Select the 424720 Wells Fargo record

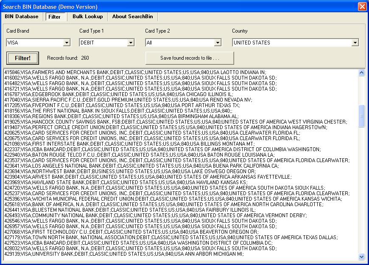coord(165,188)
